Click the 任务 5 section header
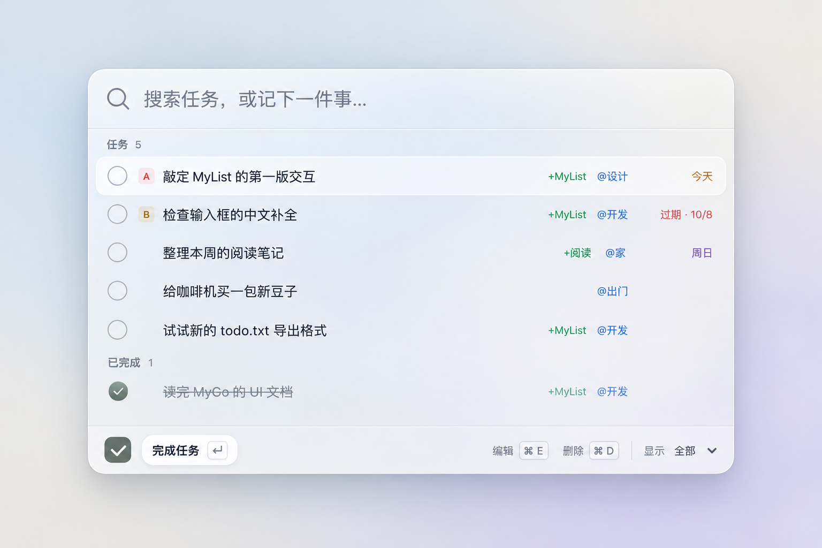The image size is (822, 548). tap(124, 144)
